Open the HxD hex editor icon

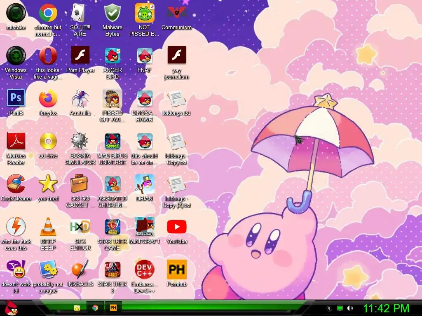80,227
